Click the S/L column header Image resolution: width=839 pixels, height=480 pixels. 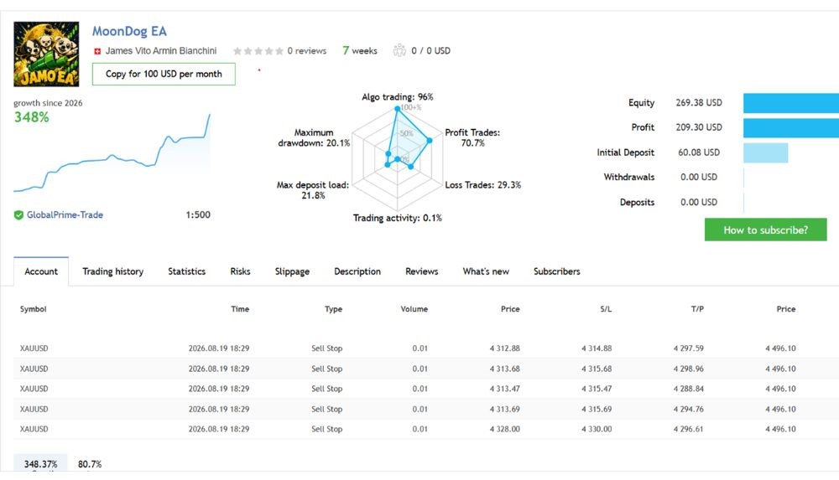[606, 309]
